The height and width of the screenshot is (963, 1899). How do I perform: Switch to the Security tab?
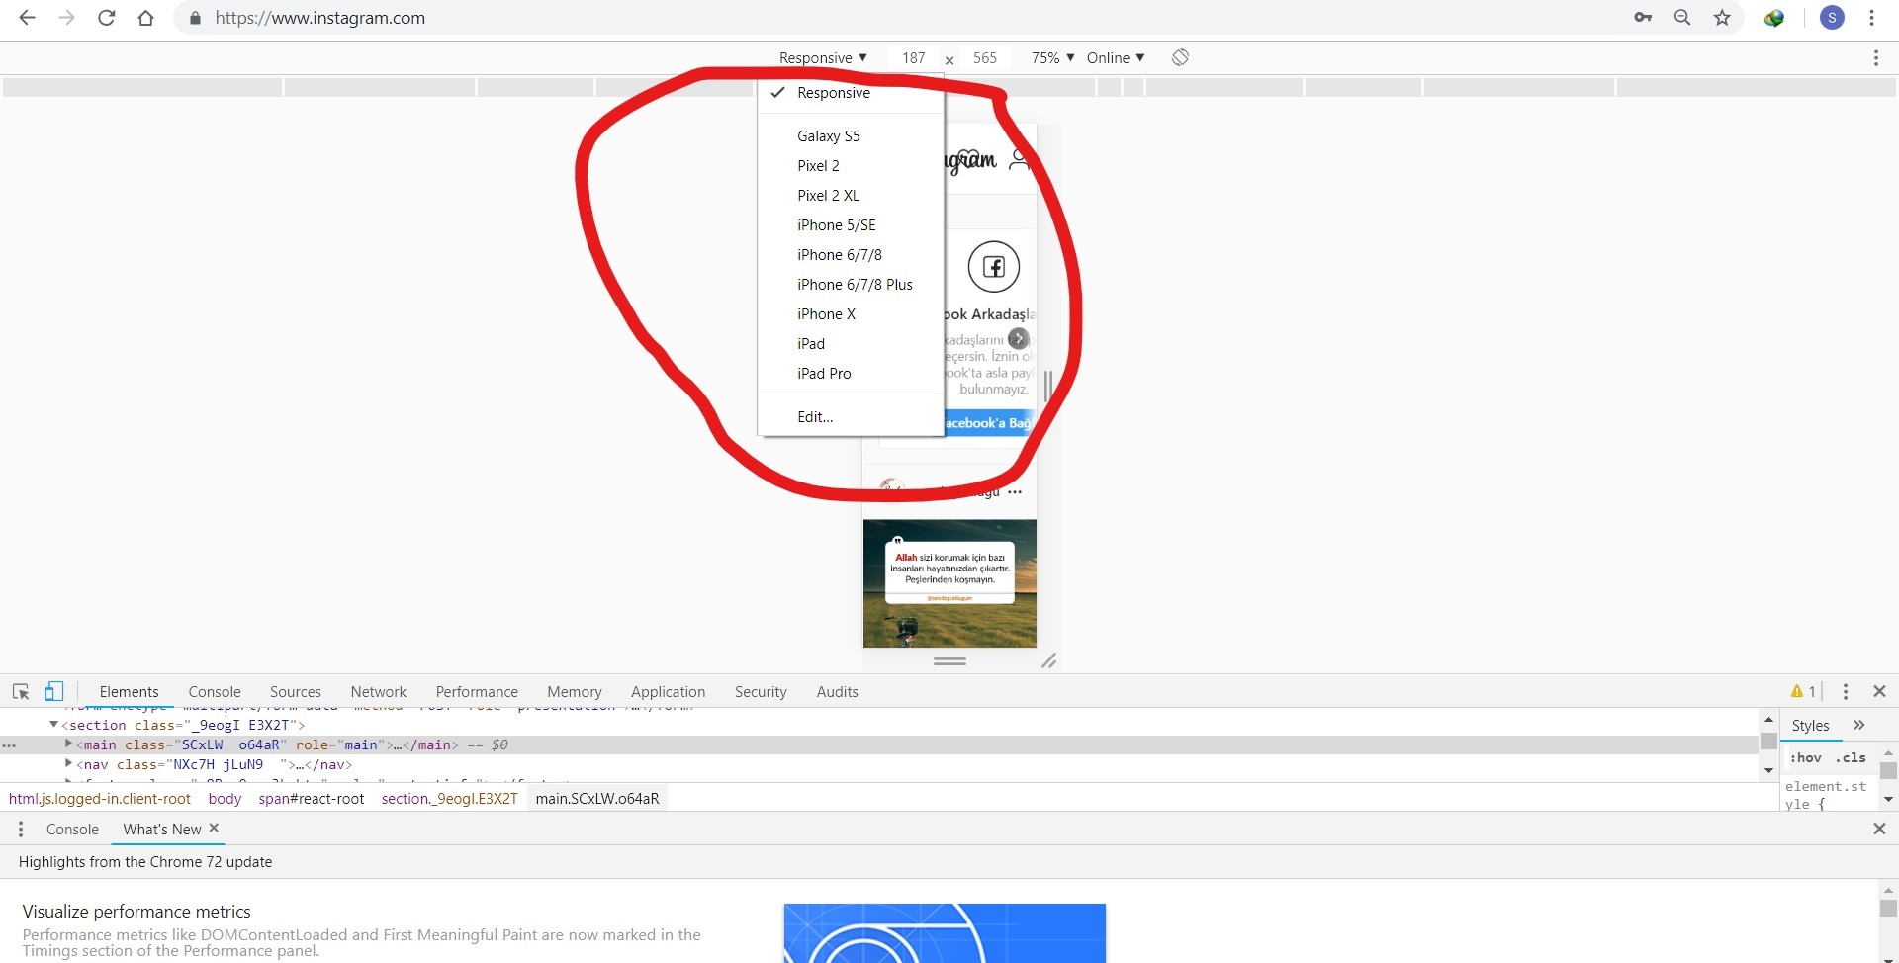(761, 692)
